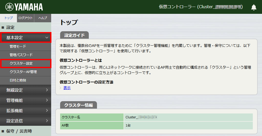This screenshot has height=136, width=262.
Task: Click the Cluster_ name value cell
Action: coord(188,117)
